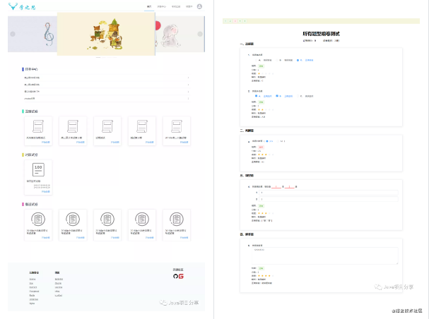The height and width of the screenshot is (319, 429).
Task: Open the user avatar icon in top navigation
Action: click(x=199, y=6)
